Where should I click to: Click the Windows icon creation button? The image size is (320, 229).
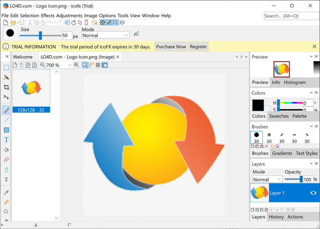(67, 23)
